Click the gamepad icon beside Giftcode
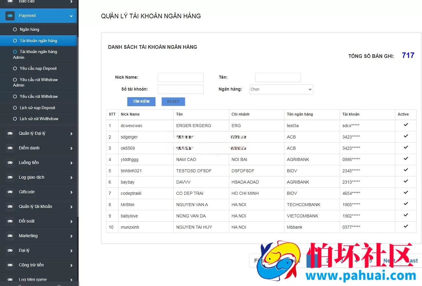 (10, 192)
